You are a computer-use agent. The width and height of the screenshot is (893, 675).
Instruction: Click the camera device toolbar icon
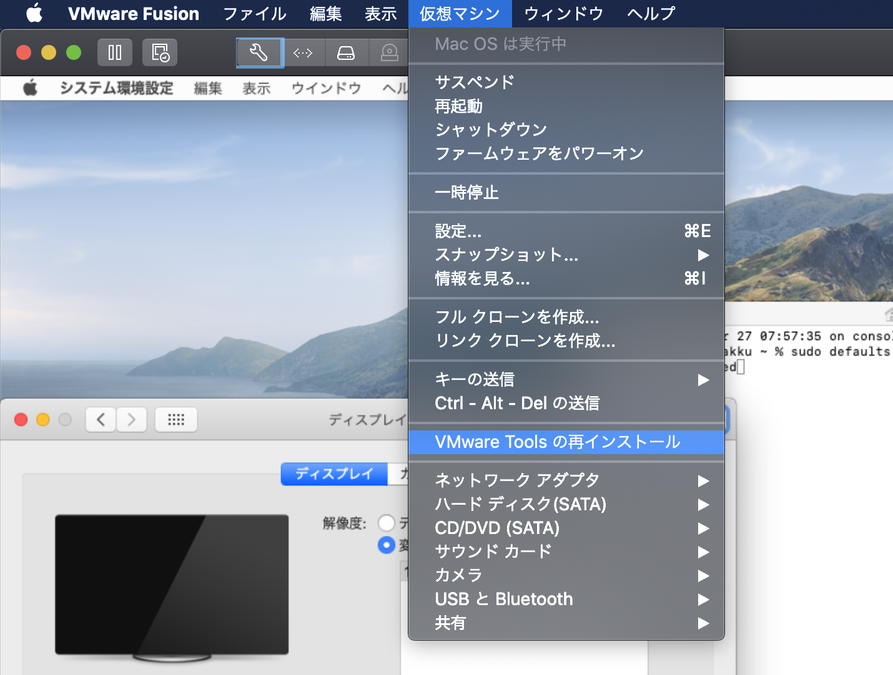389,52
